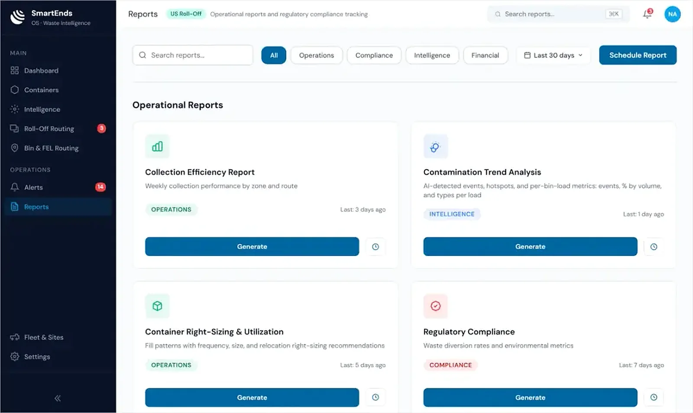This screenshot has height=413, width=693.
Task: Open Fleet & Sites in sidebar
Action: (x=58, y=337)
